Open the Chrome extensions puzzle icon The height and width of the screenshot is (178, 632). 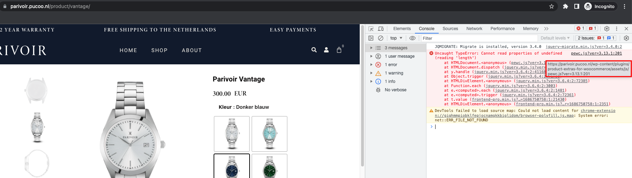click(x=565, y=6)
